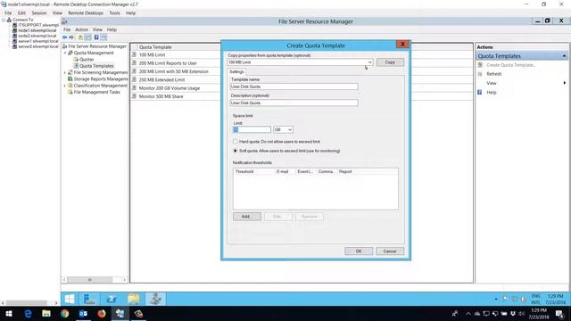Select Quotas in the FSRM tree
The height and width of the screenshot is (321, 571).
(87, 60)
